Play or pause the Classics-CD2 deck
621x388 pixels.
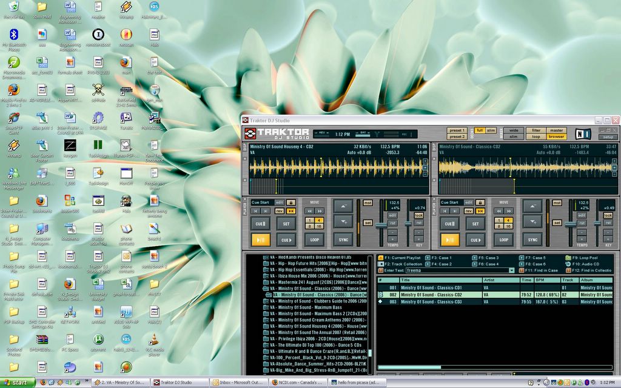click(450, 239)
